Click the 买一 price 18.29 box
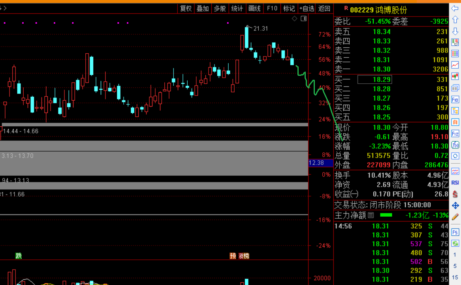Viewport: 461px width, 285px height. coord(374,79)
